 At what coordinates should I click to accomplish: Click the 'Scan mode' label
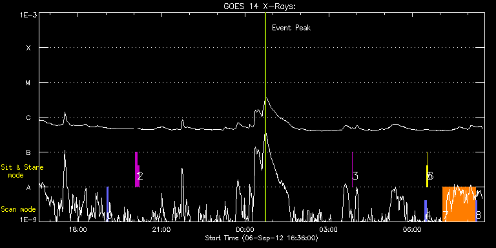tap(18, 209)
